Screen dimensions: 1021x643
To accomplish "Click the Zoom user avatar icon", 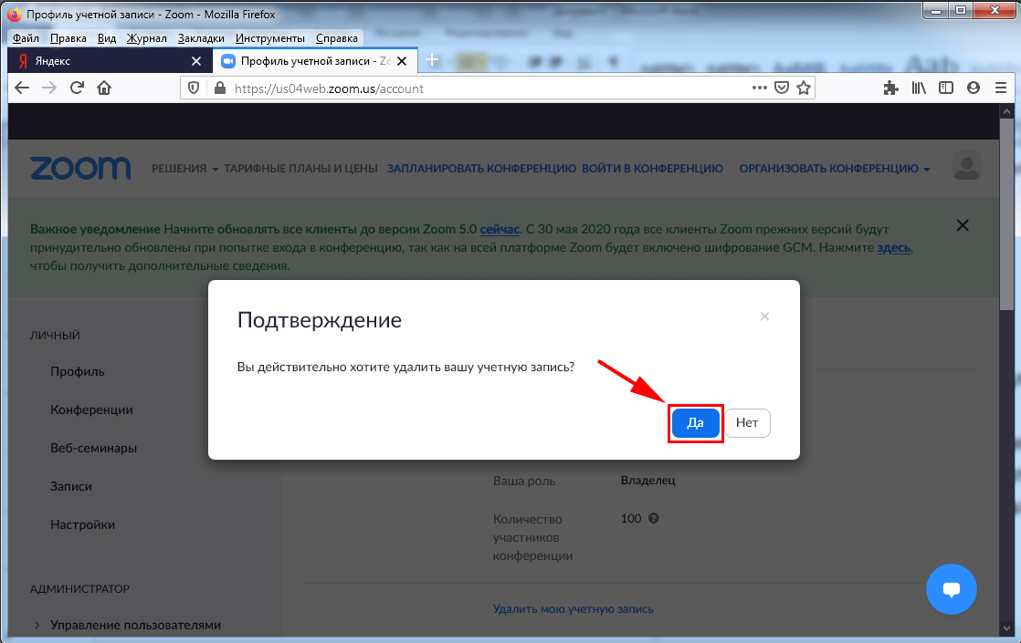I will [x=966, y=167].
